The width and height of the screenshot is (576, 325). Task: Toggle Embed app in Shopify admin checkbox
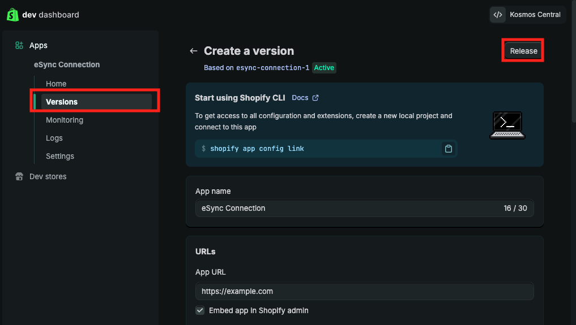point(200,310)
